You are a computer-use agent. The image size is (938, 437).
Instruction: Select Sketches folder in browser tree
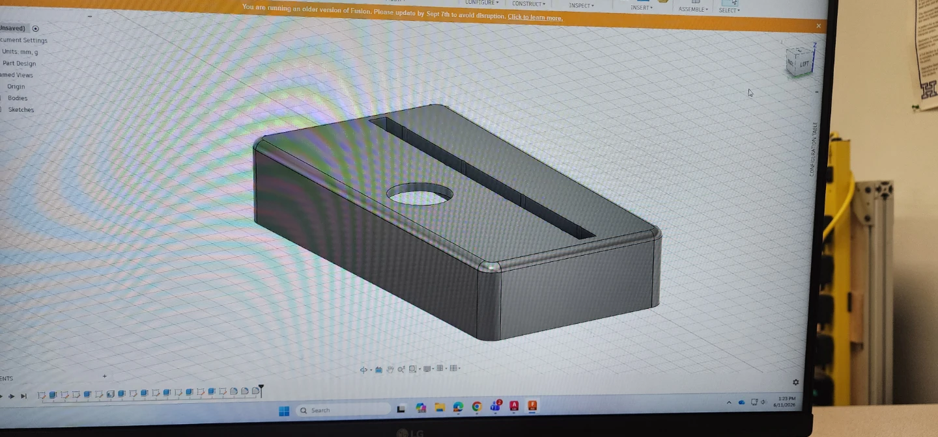21,110
